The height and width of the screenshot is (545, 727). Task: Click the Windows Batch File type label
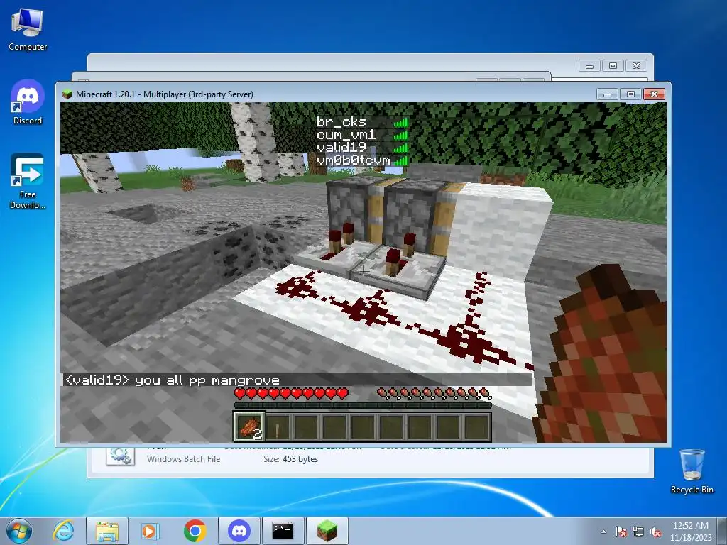(184, 459)
